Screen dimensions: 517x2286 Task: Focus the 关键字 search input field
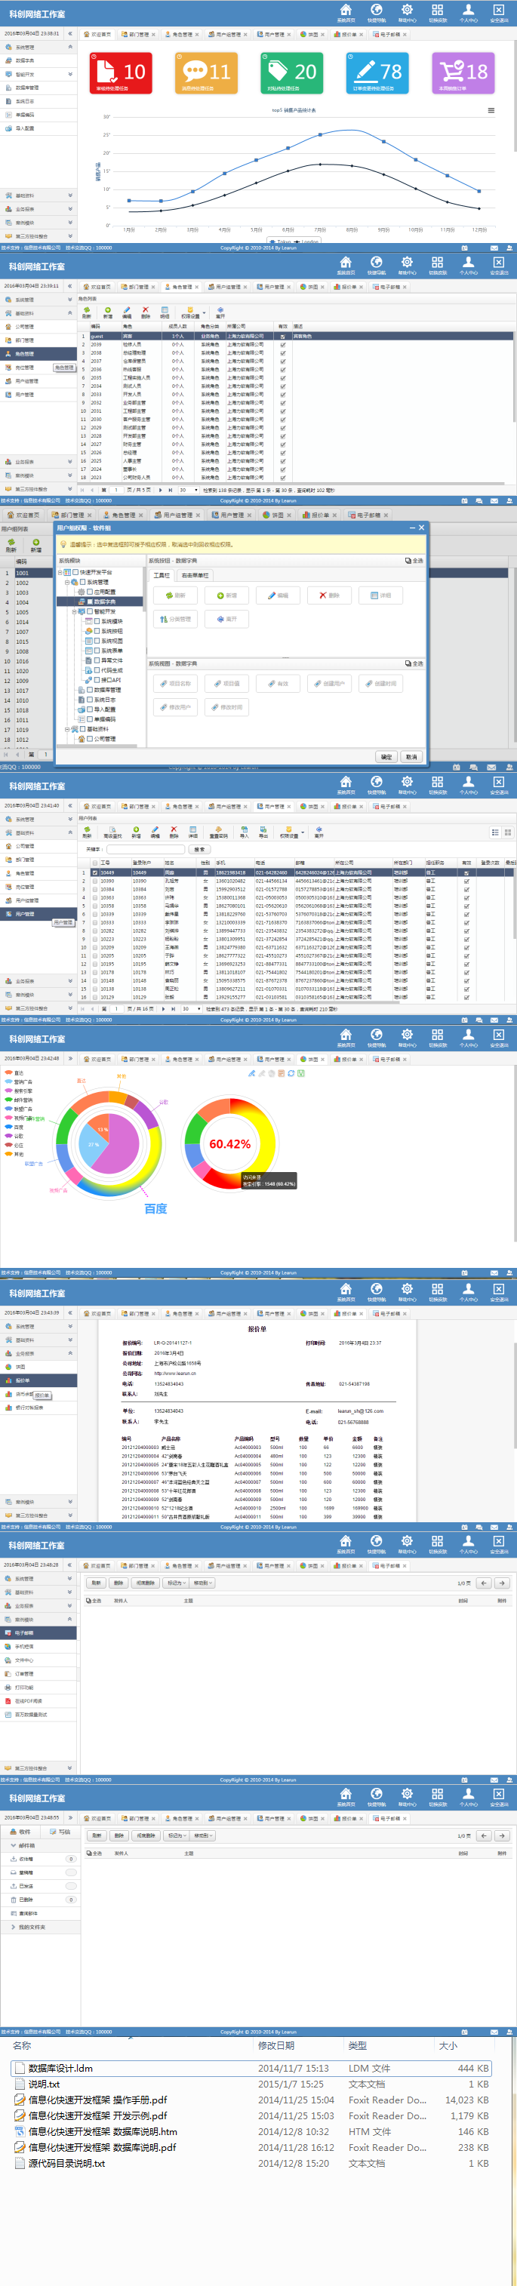146,849
